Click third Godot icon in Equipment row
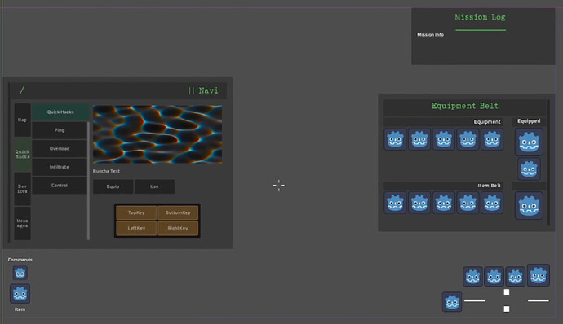The width and height of the screenshot is (563, 324). (443, 139)
